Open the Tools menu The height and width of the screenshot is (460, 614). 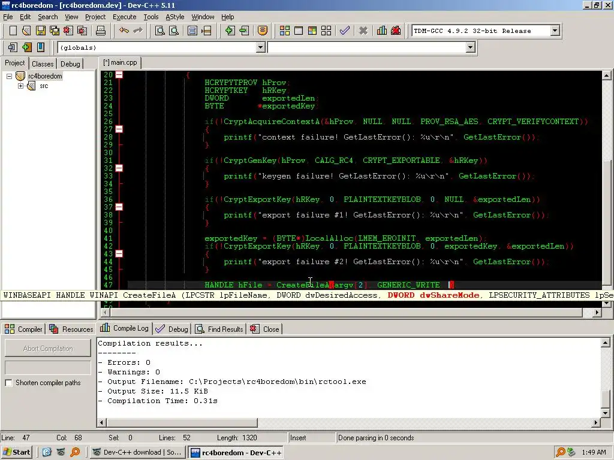point(151,17)
